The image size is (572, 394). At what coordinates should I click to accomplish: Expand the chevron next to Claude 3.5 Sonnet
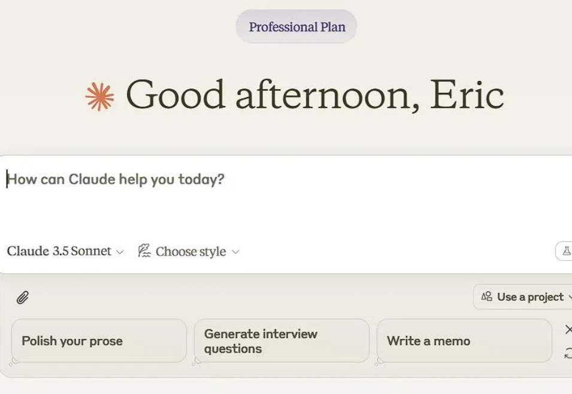(x=120, y=252)
